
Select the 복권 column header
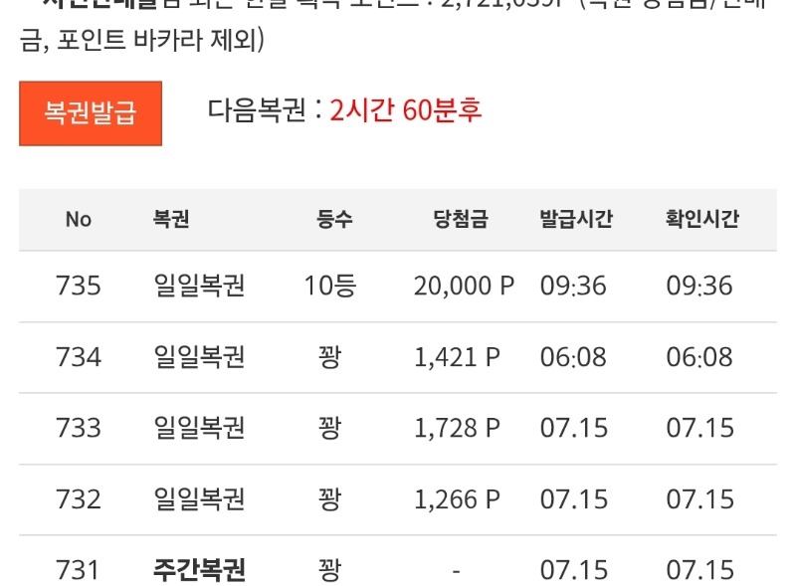[171, 219]
